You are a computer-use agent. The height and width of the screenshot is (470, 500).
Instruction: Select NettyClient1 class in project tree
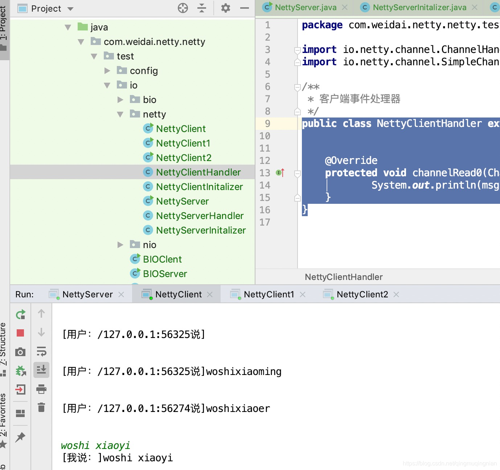(183, 143)
